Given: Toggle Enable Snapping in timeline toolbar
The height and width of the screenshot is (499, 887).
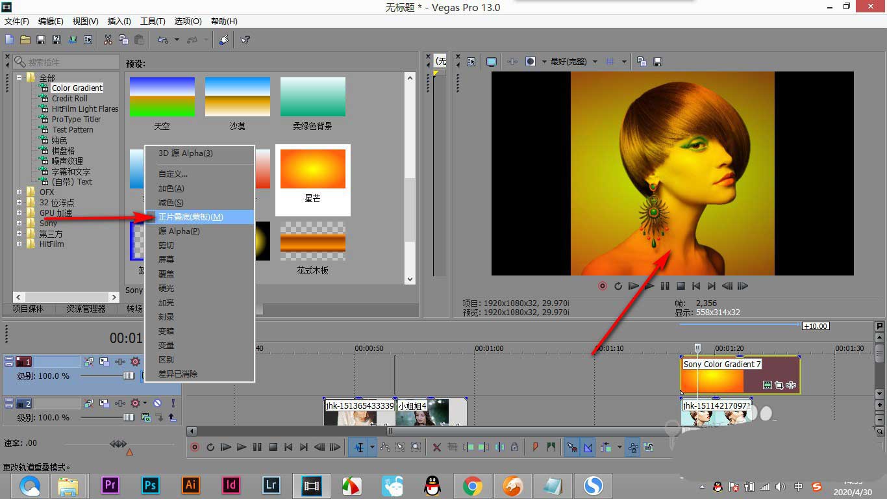Looking at the screenshot, I should coord(572,447).
